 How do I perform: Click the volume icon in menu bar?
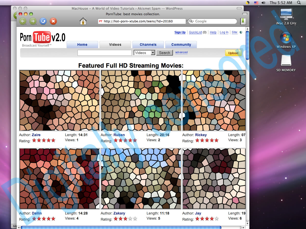click(x=263, y=3)
